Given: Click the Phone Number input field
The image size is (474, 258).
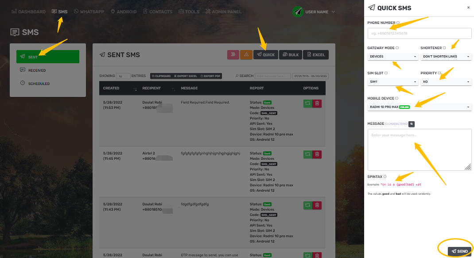Looking at the screenshot, I should click(419, 33).
